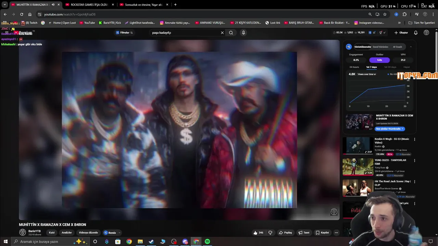Viewport: 438px width, 246px height.
Task: Open options for Keskin X Wegh video
Action: 415,139
